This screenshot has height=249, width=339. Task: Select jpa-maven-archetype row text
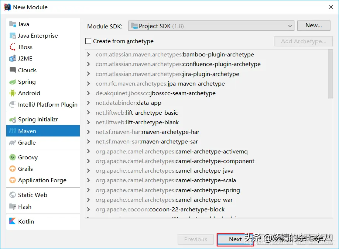pos(160,84)
